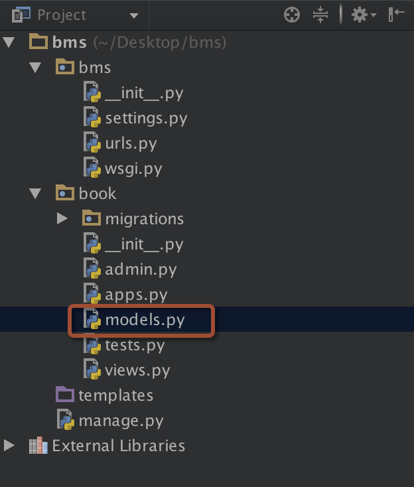
Task: Select the highlighted models.py file
Action: tap(145, 320)
